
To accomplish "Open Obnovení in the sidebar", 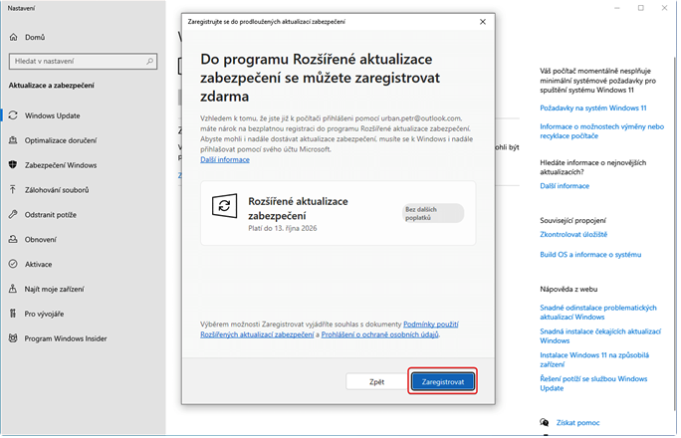I will point(40,239).
